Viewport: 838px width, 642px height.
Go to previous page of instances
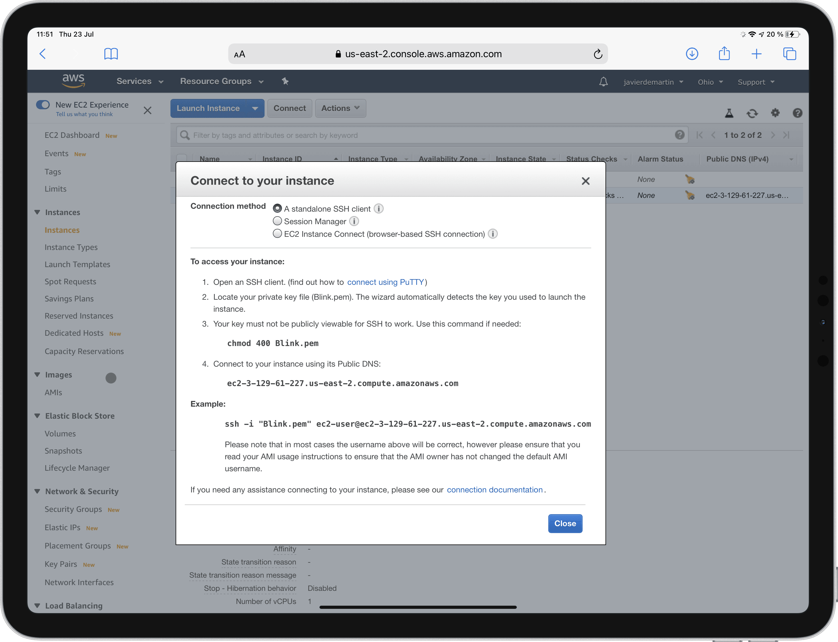713,135
